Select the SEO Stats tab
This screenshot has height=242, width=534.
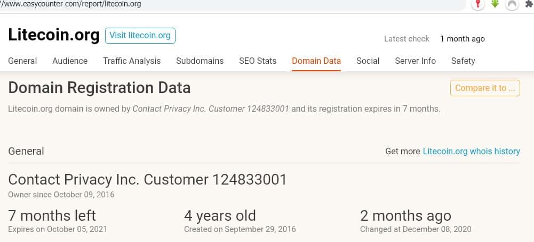(258, 61)
